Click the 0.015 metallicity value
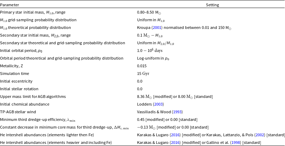Image resolution: width=285 pixels, height=146 pixels. 142,66
